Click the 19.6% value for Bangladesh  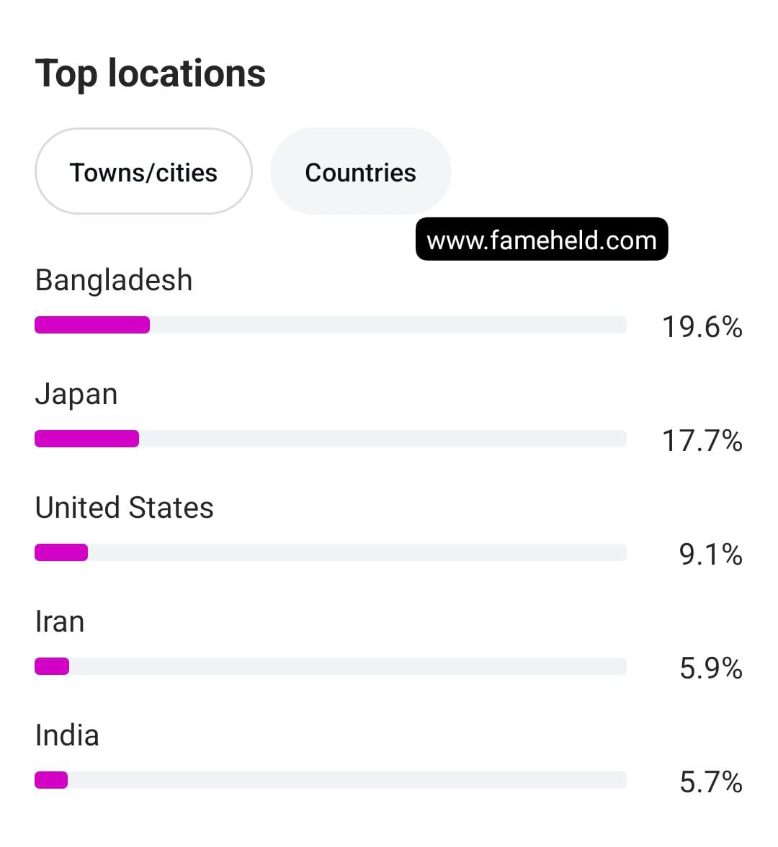[x=702, y=327]
